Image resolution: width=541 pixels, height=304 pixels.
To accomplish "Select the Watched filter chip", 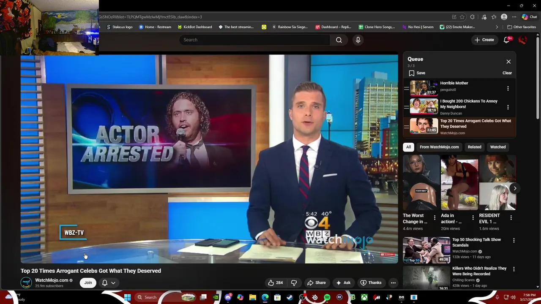I will [x=498, y=147].
